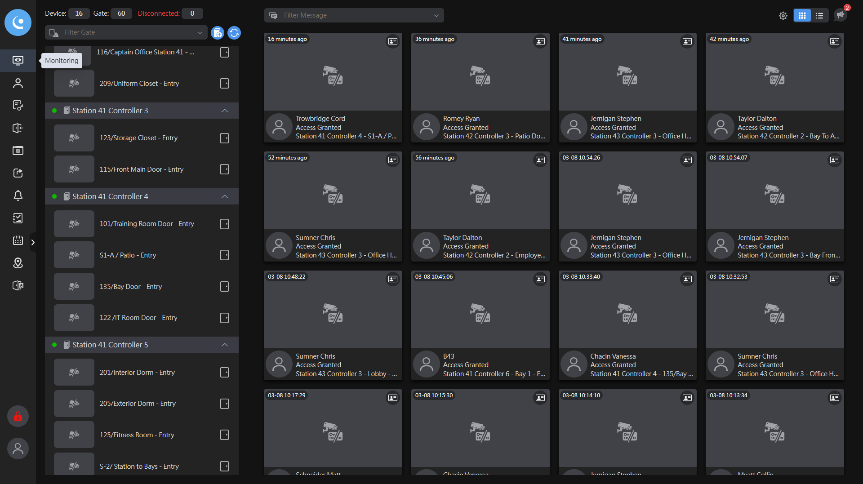The width and height of the screenshot is (863, 484).
Task: Open the person icon in sidebar
Action: coord(18,83)
